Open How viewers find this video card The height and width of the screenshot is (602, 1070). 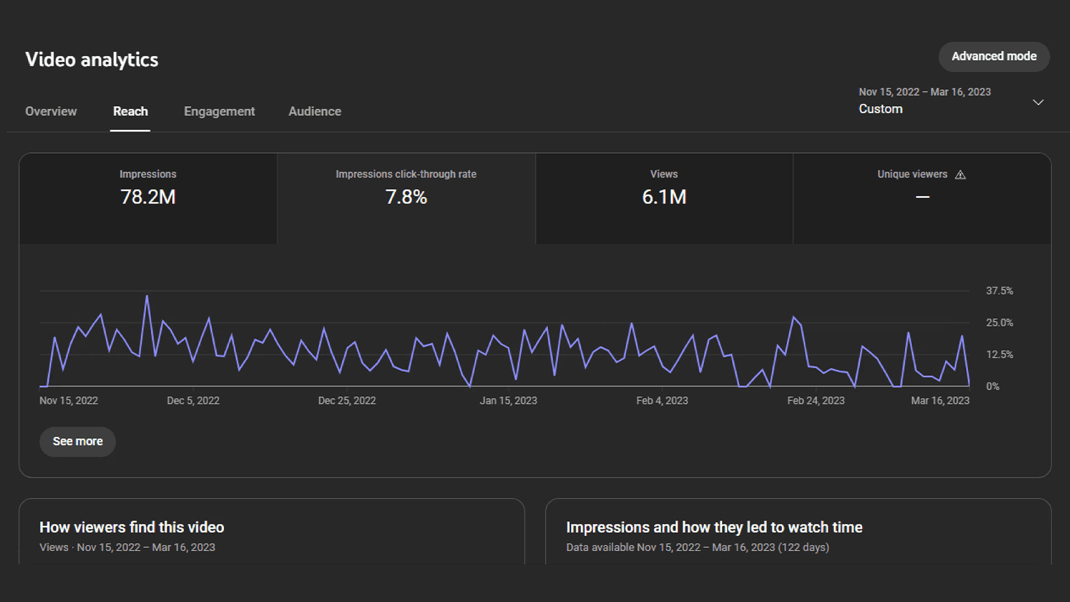point(132,527)
